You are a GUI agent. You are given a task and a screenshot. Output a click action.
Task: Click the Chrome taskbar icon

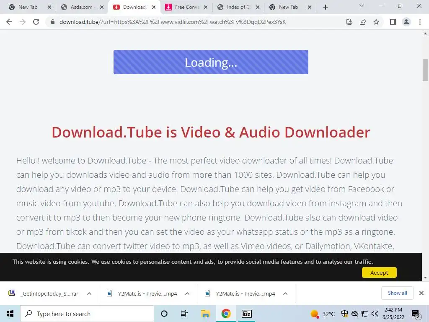226,314
